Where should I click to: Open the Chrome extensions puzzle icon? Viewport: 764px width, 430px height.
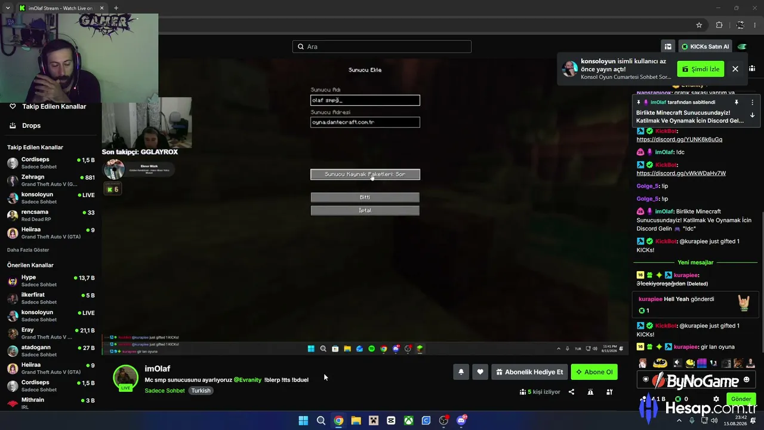tap(719, 25)
